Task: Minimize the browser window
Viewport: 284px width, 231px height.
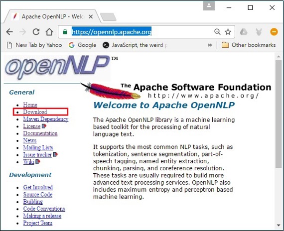Action: (x=229, y=7)
